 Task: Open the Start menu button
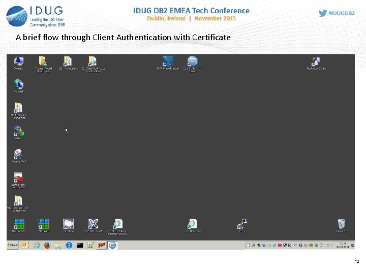click(x=13, y=245)
